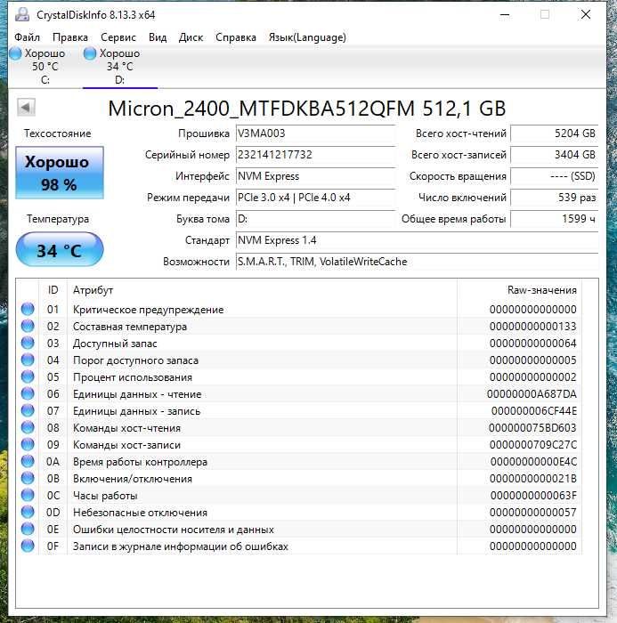Click status orb for attribute 06

(x=28, y=393)
